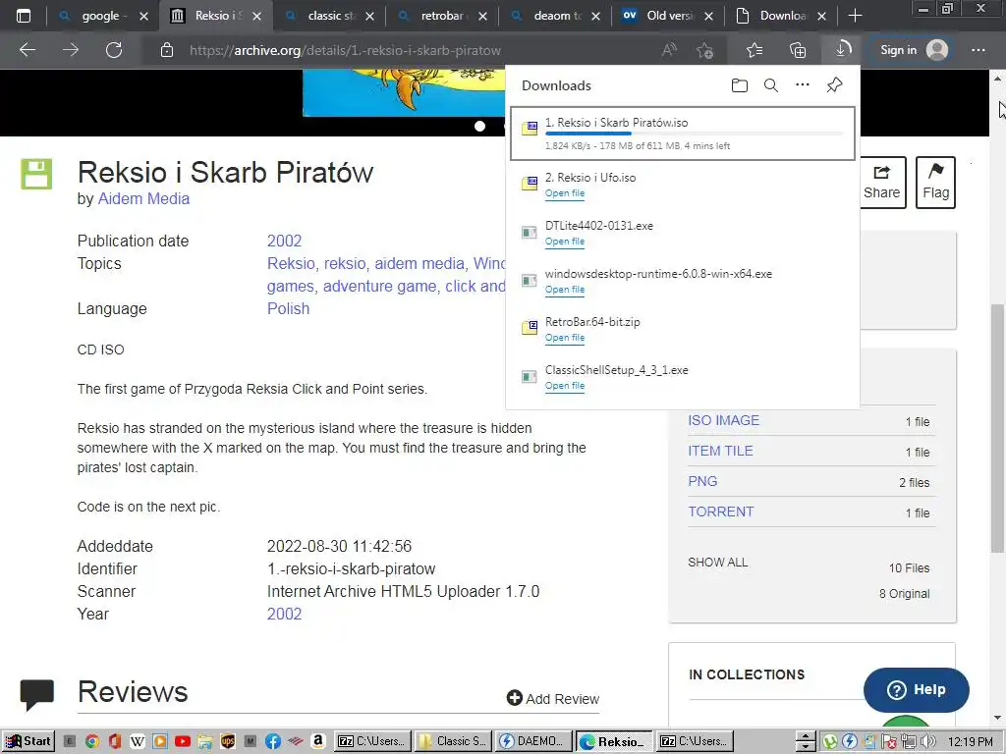This screenshot has height=754, width=1006.
Task: Reload the archive.org page
Action: coord(114,50)
